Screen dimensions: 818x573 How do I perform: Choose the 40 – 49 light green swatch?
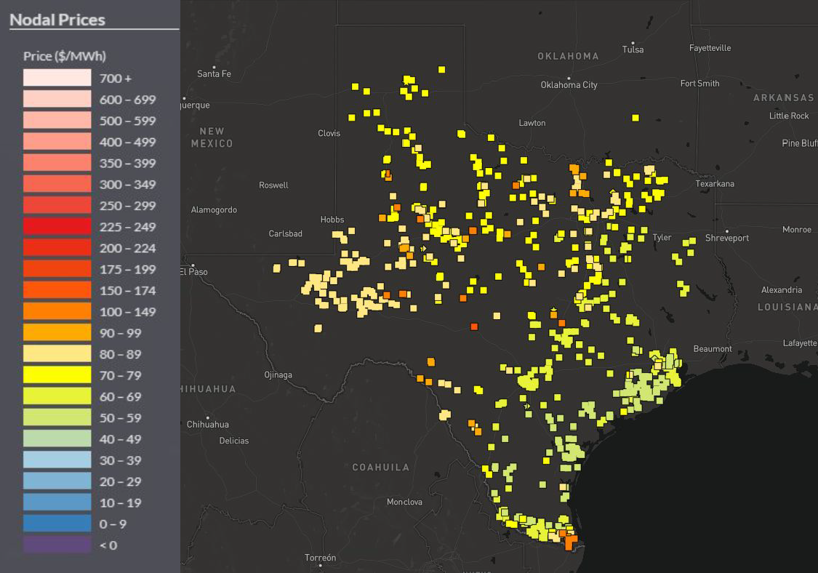tap(57, 439)
